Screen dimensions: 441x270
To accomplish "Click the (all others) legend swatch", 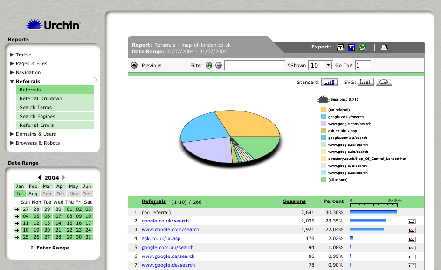I will [324, 180].
